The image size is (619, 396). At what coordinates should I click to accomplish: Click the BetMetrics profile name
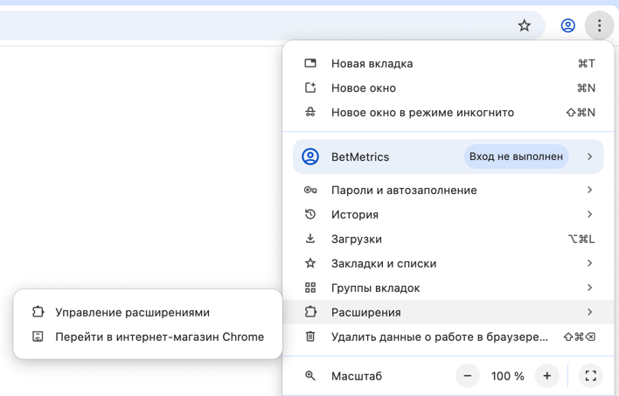pos(360,156)
